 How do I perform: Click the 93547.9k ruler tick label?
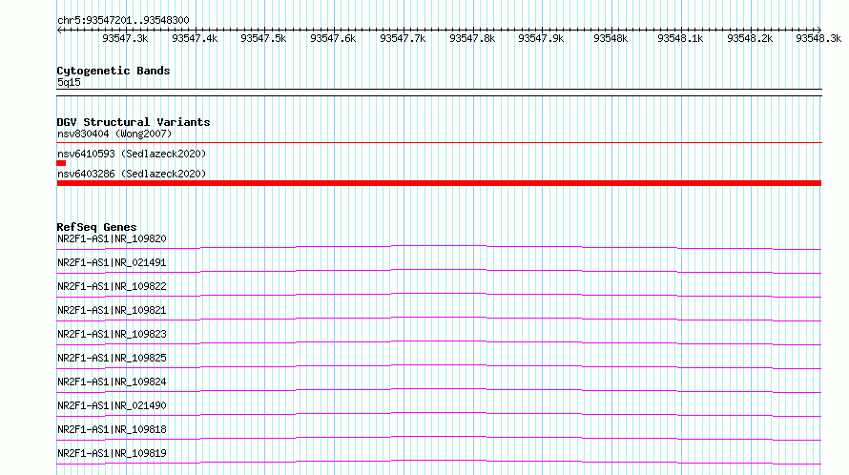pos(541,38)
